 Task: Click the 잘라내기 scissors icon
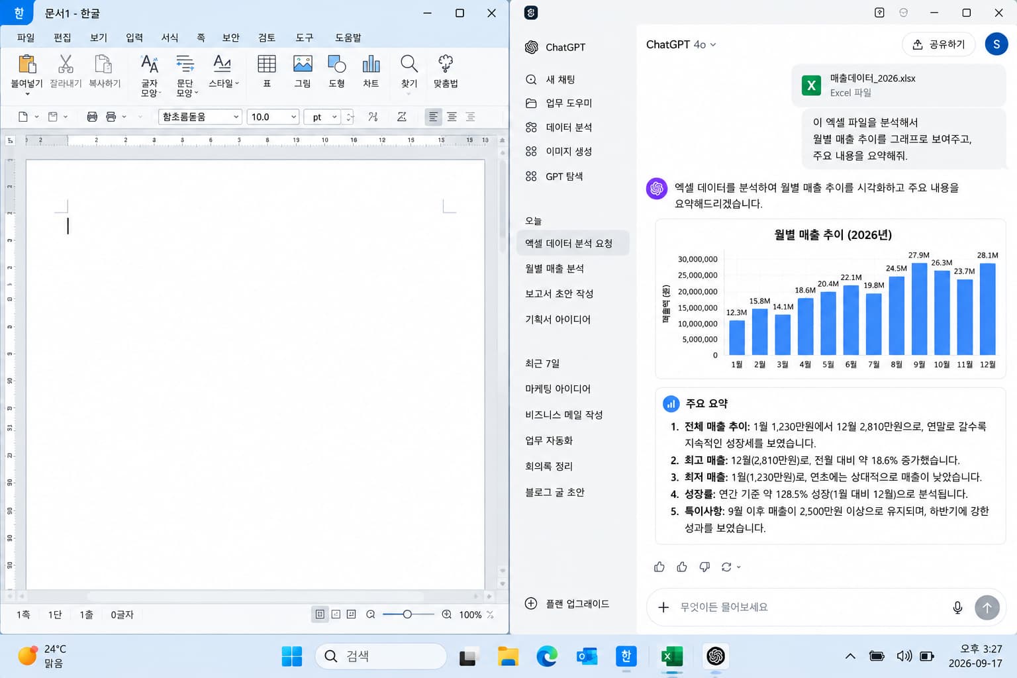point(66,64)
